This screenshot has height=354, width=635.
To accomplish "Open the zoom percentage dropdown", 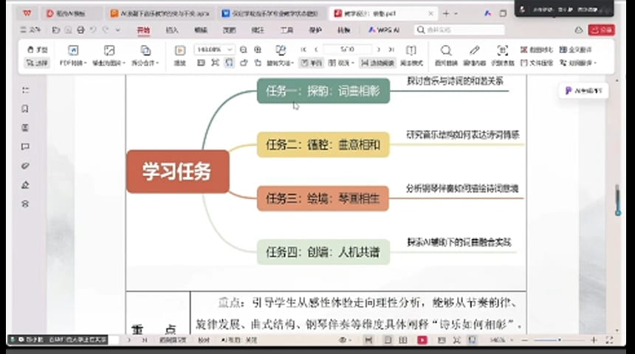I will coord(230,49).
